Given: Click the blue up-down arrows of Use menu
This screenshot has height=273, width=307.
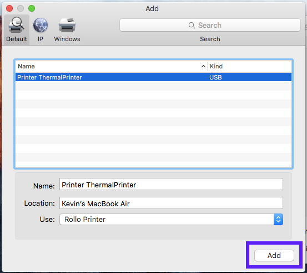Looking at the screenshot, I should 278,219.
